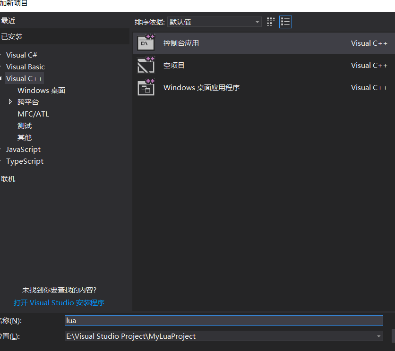Click Visual C++ label on Windows 桌面应用程序 row
The image size is (395, 351).
[x=369, y=88]
